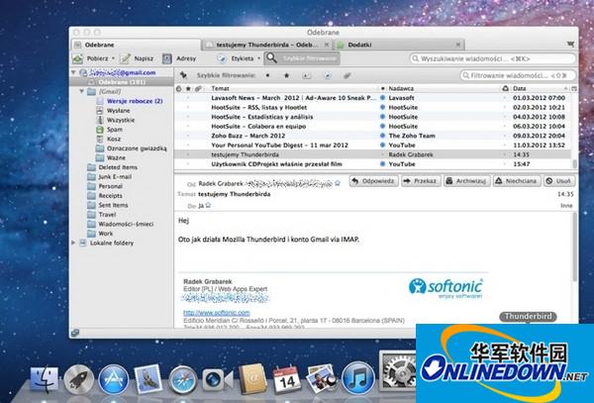
Task: Click the junk column header icon
Action: point(505,88)
